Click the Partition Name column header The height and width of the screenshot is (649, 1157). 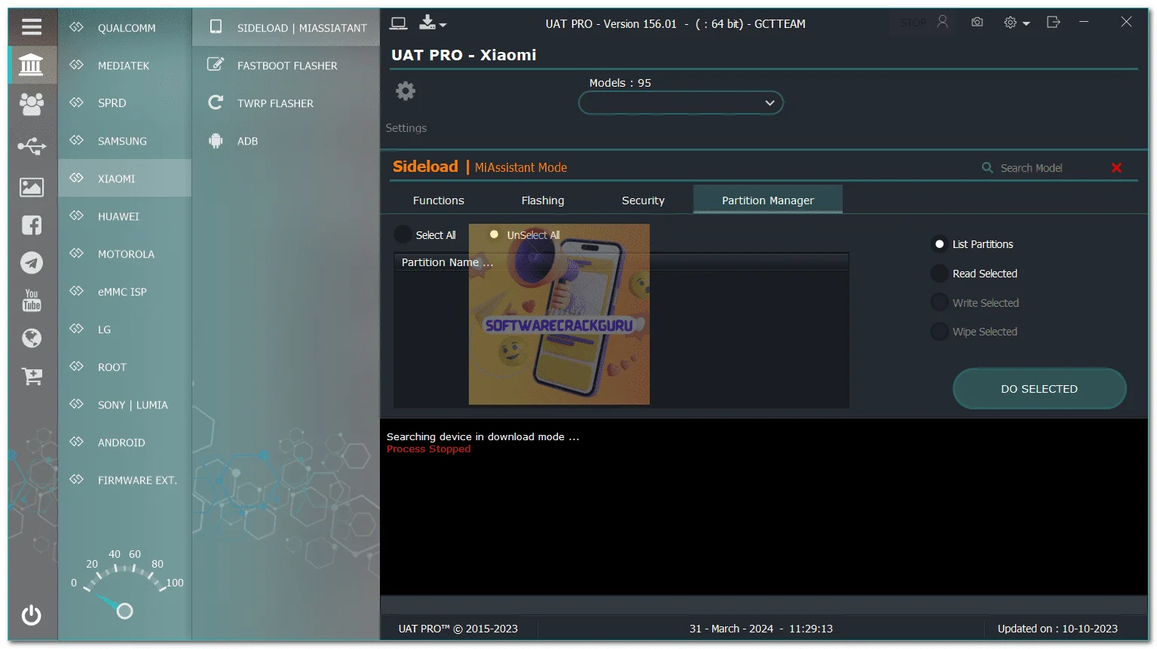coord(621,262)
